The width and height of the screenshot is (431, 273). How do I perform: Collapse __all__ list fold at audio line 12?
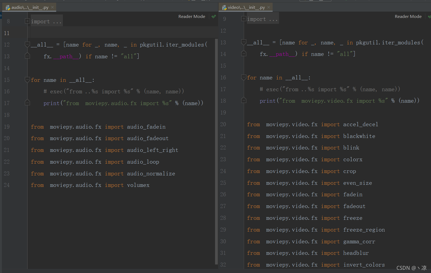click(x=27, y=44)
